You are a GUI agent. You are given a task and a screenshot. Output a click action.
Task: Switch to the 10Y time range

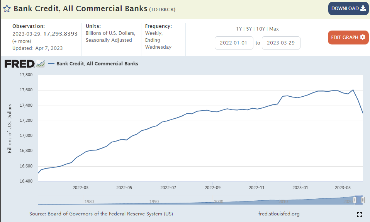(260, 29)
